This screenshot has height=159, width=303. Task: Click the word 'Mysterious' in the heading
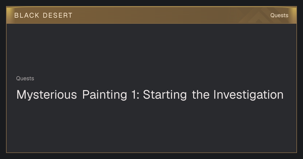(47, 95)
